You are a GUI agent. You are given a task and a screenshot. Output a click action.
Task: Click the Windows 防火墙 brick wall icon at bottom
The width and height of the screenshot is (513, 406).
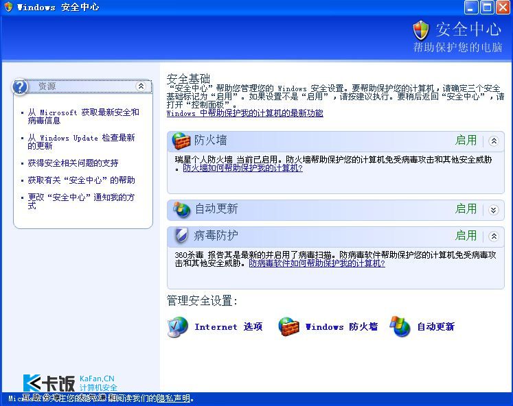pyautogui.click(x=289, y=326)
